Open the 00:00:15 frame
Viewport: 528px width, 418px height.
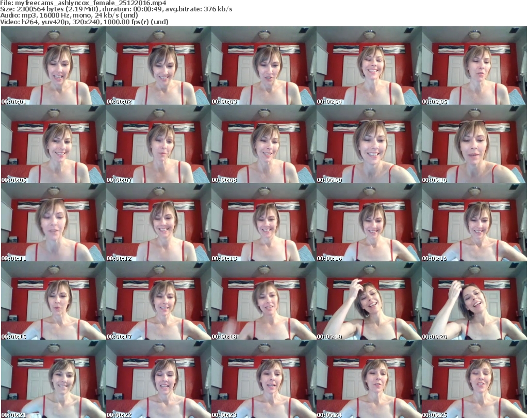click(474, 222)
